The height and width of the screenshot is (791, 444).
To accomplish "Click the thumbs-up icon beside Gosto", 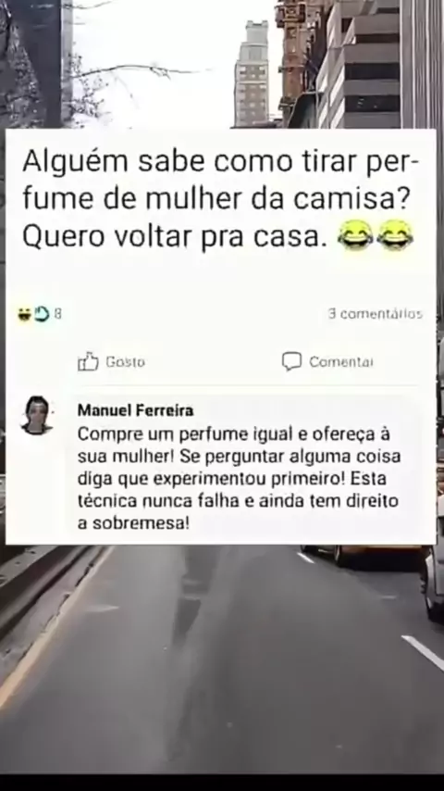I will click(x=88, y=361).
